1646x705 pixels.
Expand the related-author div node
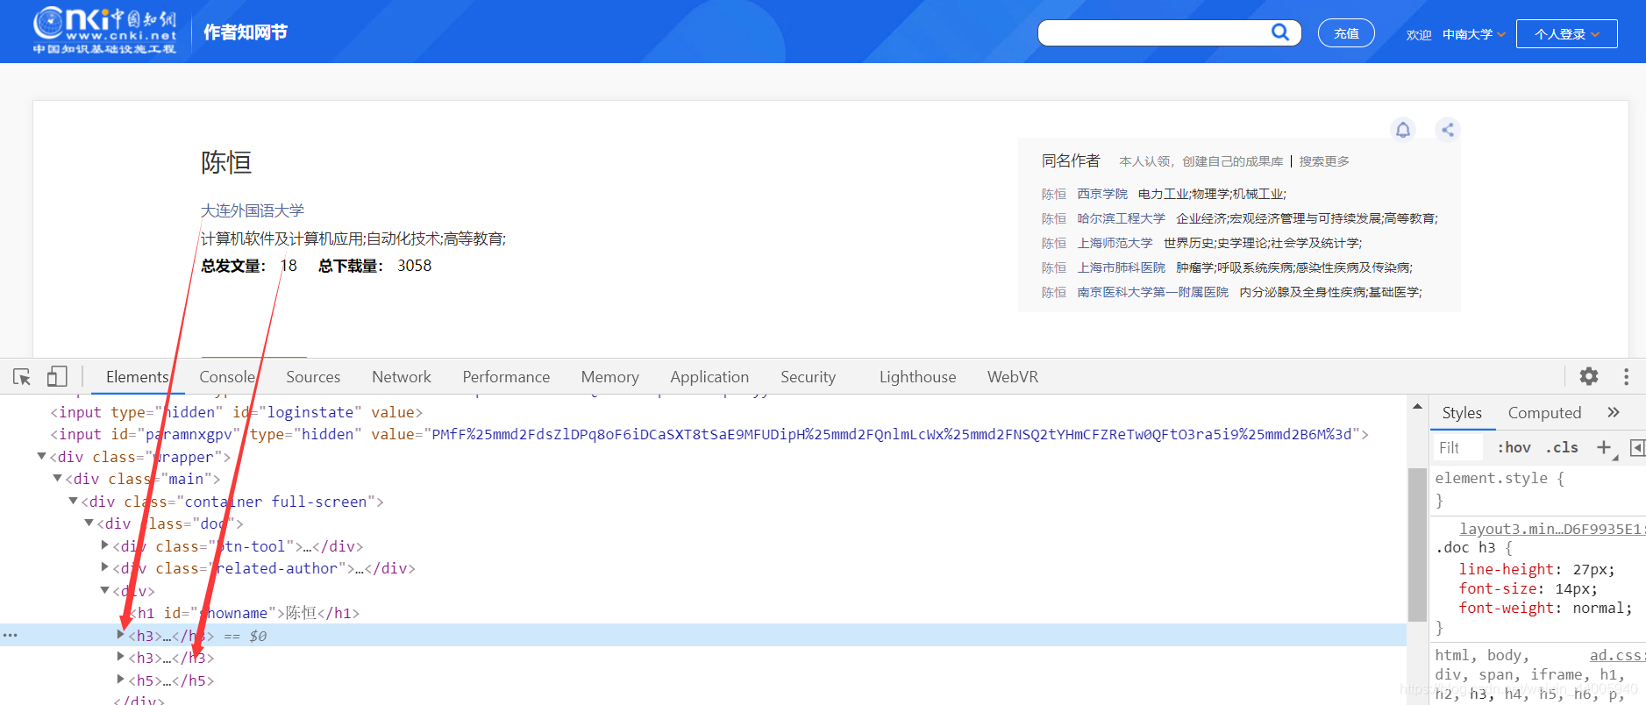click(x=105, y=567)
